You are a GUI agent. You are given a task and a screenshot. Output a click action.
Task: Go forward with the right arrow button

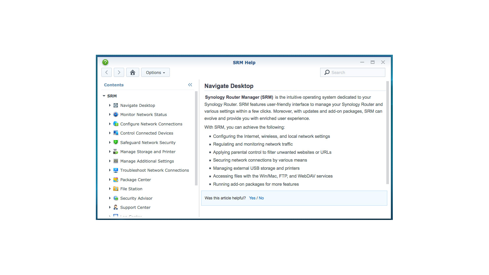point(119,72)
